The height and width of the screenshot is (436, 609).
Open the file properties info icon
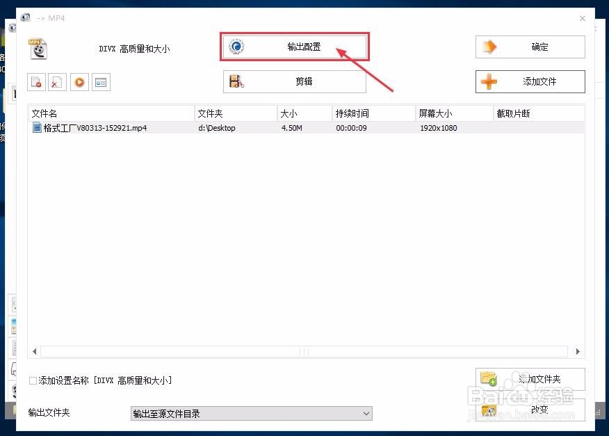click(x=101, y=81)
